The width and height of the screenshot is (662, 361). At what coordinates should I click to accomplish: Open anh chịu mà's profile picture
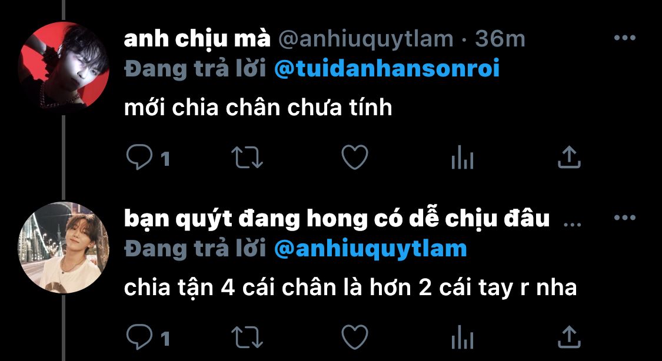pyautogui.click(x=64, y=66)
